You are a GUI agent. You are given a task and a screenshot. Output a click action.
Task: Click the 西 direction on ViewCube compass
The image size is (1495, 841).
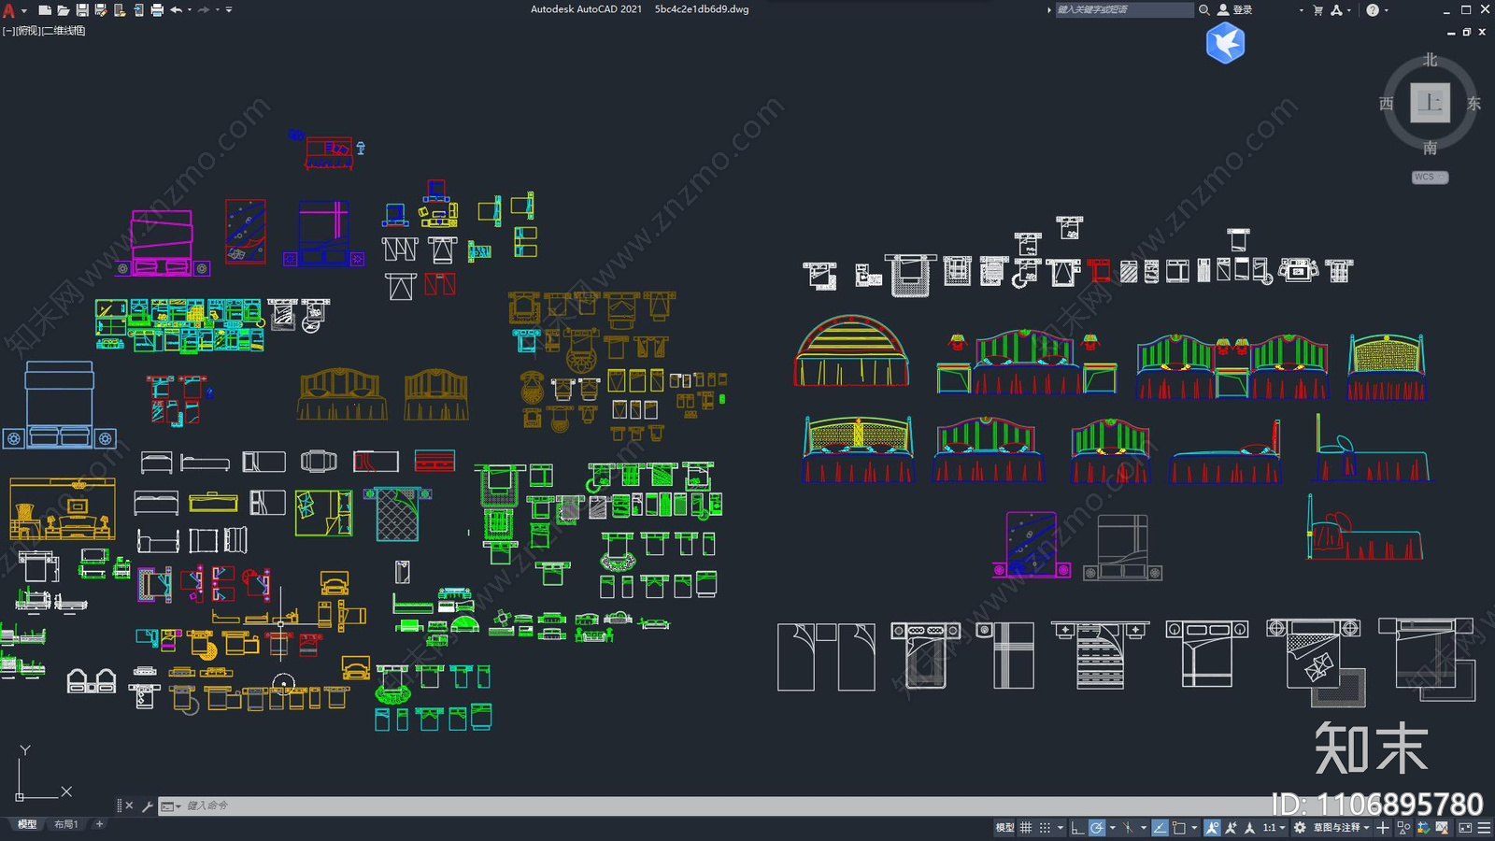pyautogui.click(x=1387, y=104)
